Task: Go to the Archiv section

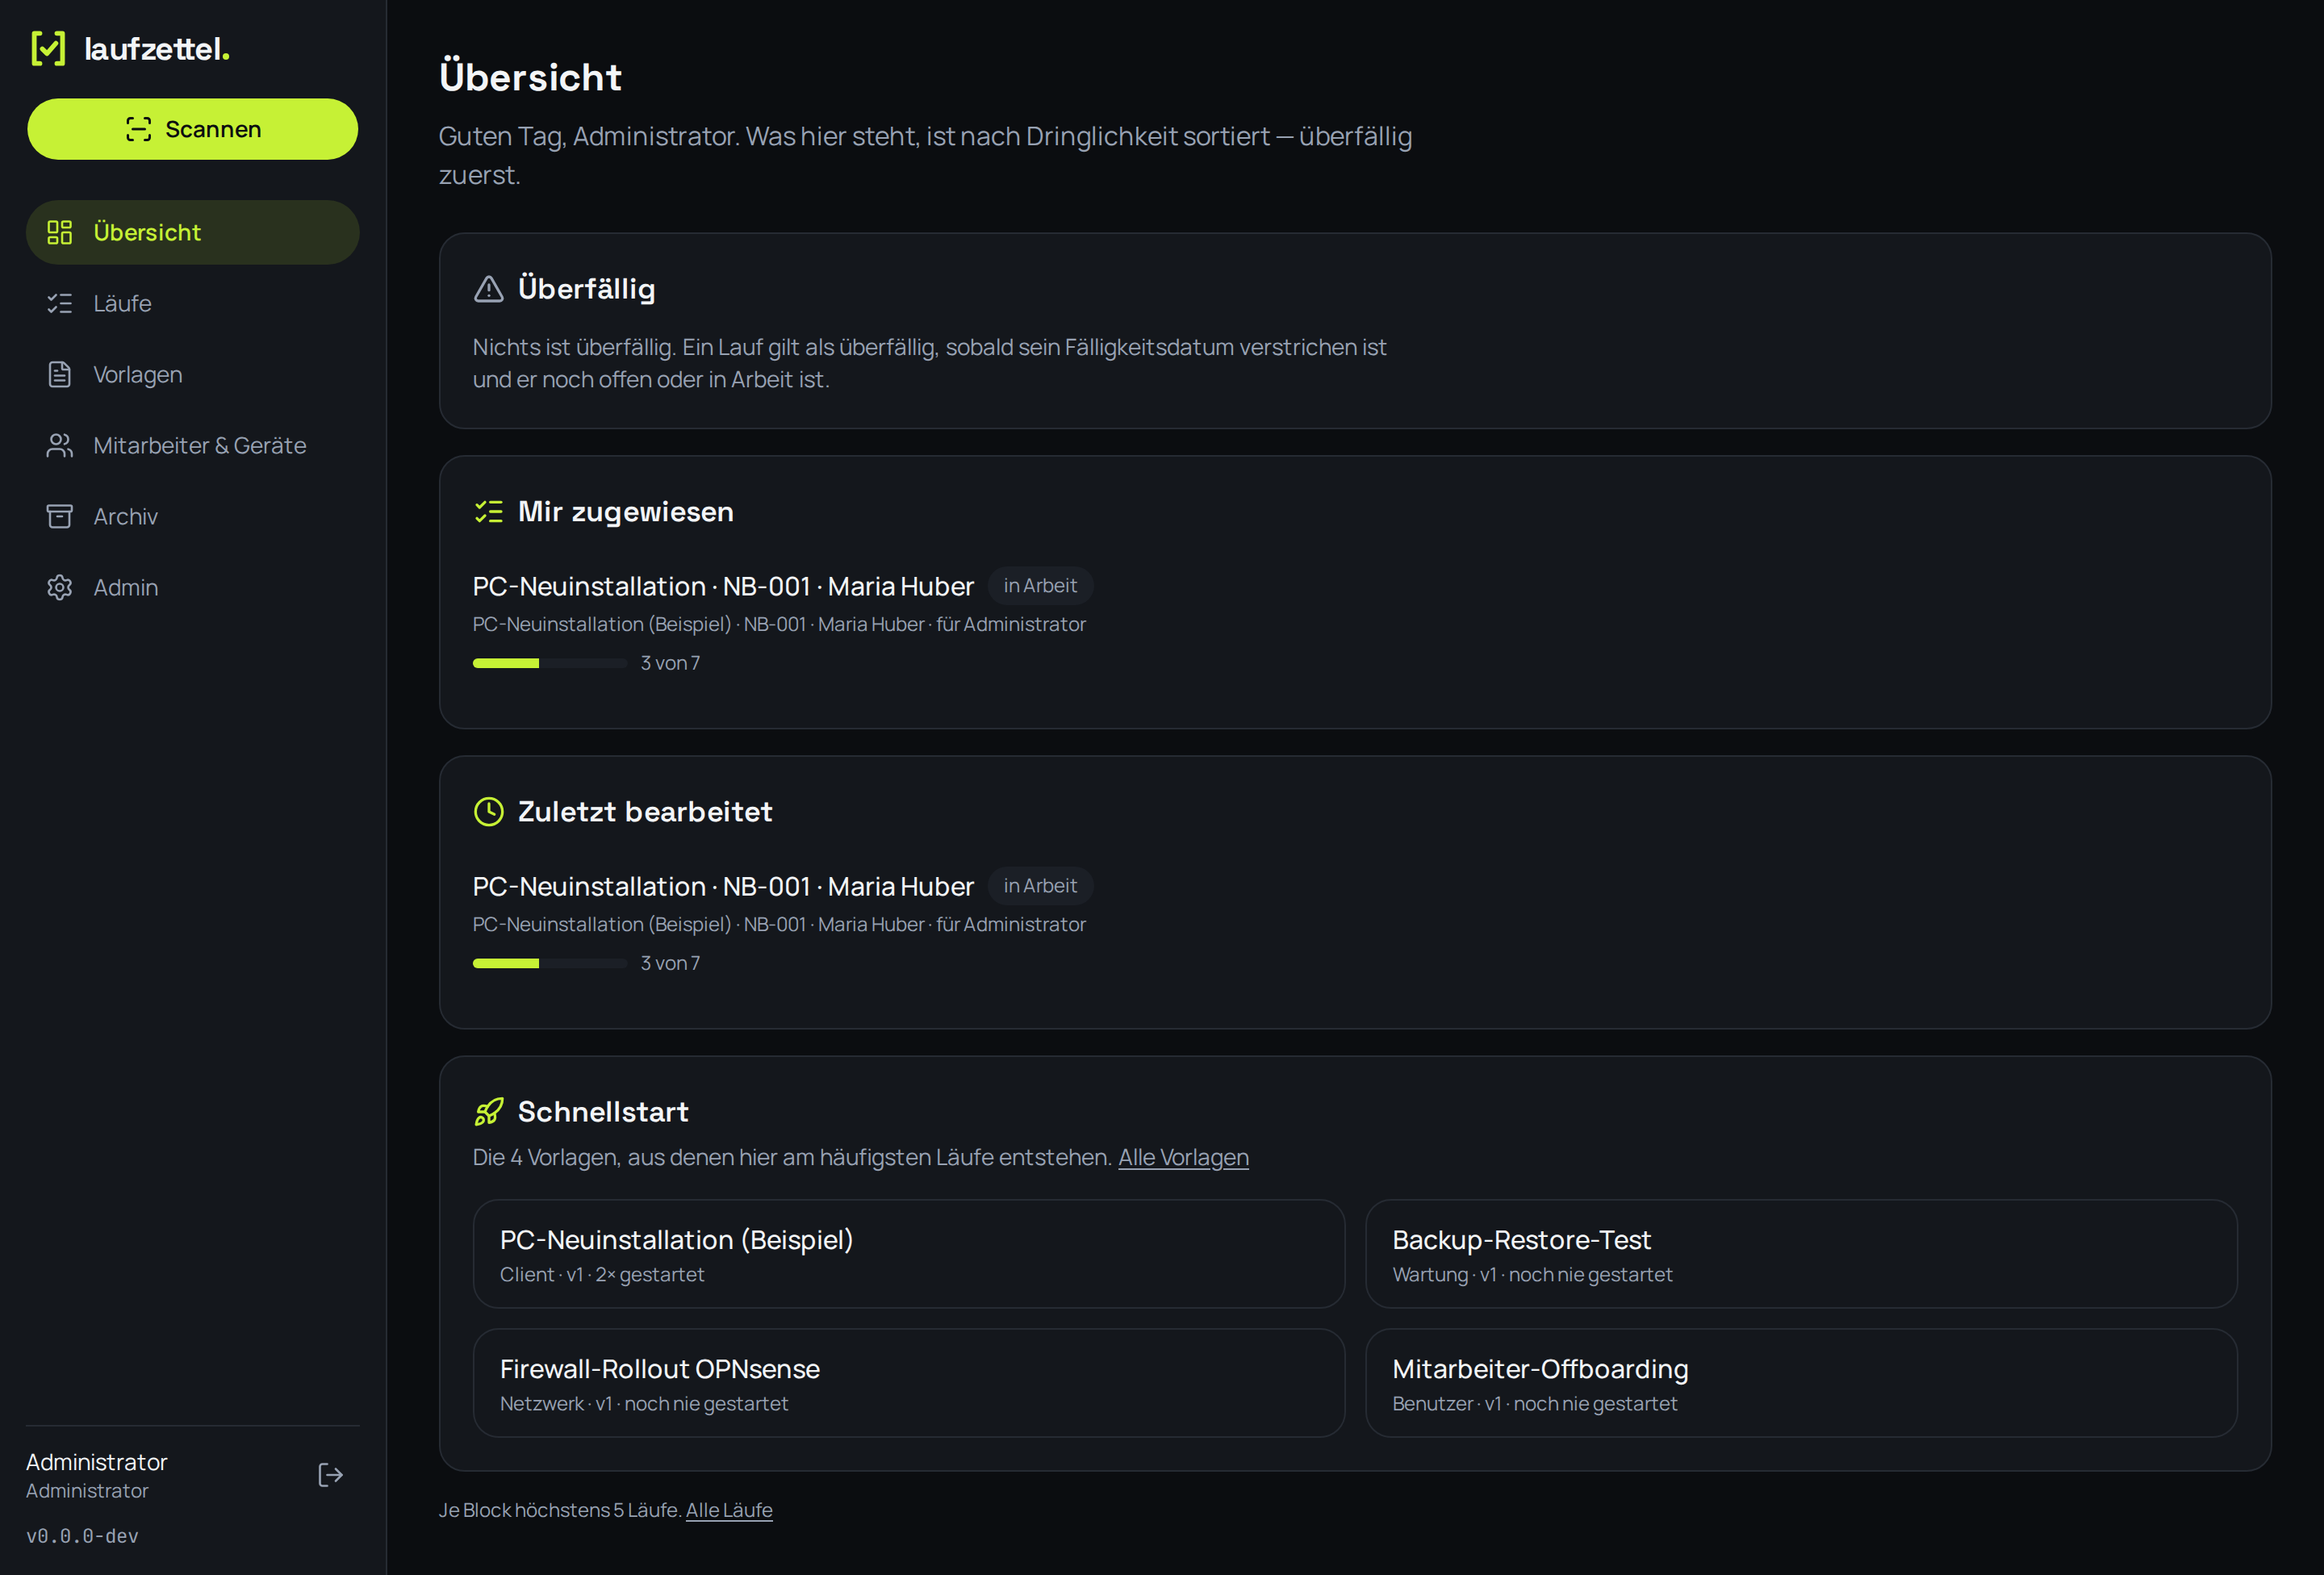Action: pyautogui.click(x=192, y=516)
